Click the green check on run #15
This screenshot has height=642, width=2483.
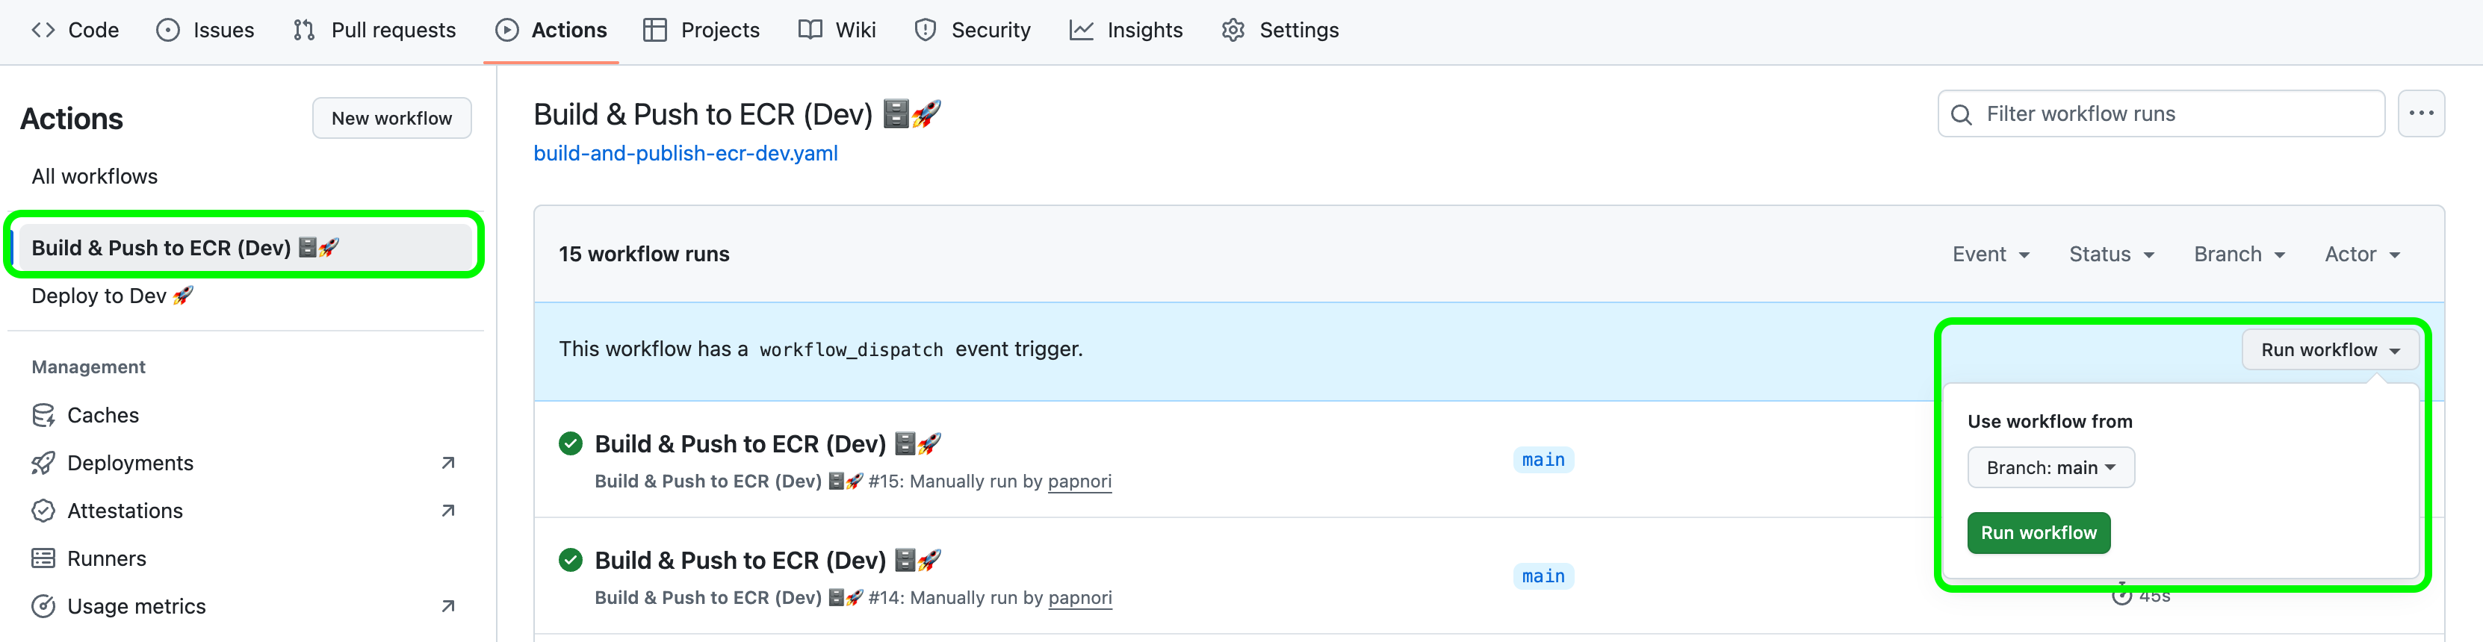(x=570, y=443)
